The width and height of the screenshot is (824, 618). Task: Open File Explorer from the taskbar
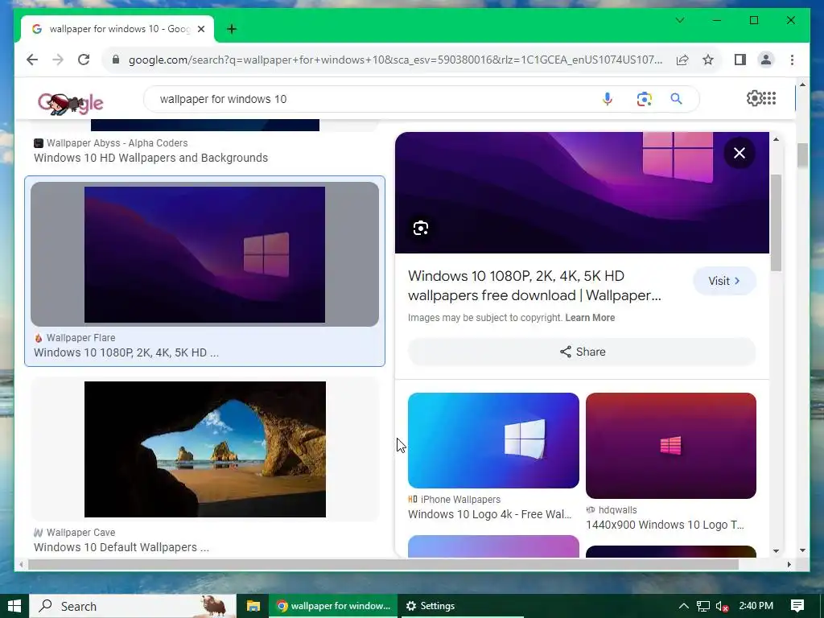coord(253,606)
